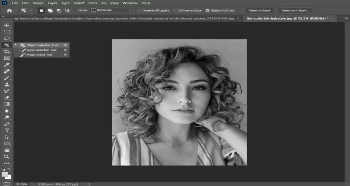This screenshot has width=350, height=186.
Task: Click the 33.33% zoom level field
Action: (x=22, y=184)
